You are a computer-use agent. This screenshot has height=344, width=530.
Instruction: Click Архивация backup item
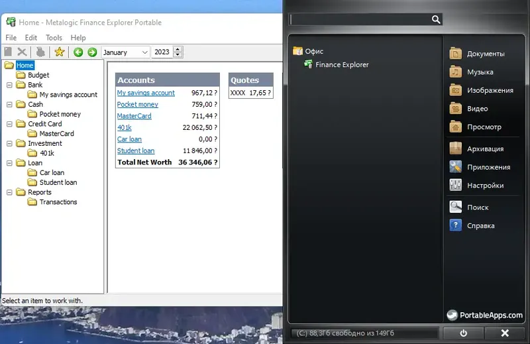pyautogui.click(x=476, y=149)
